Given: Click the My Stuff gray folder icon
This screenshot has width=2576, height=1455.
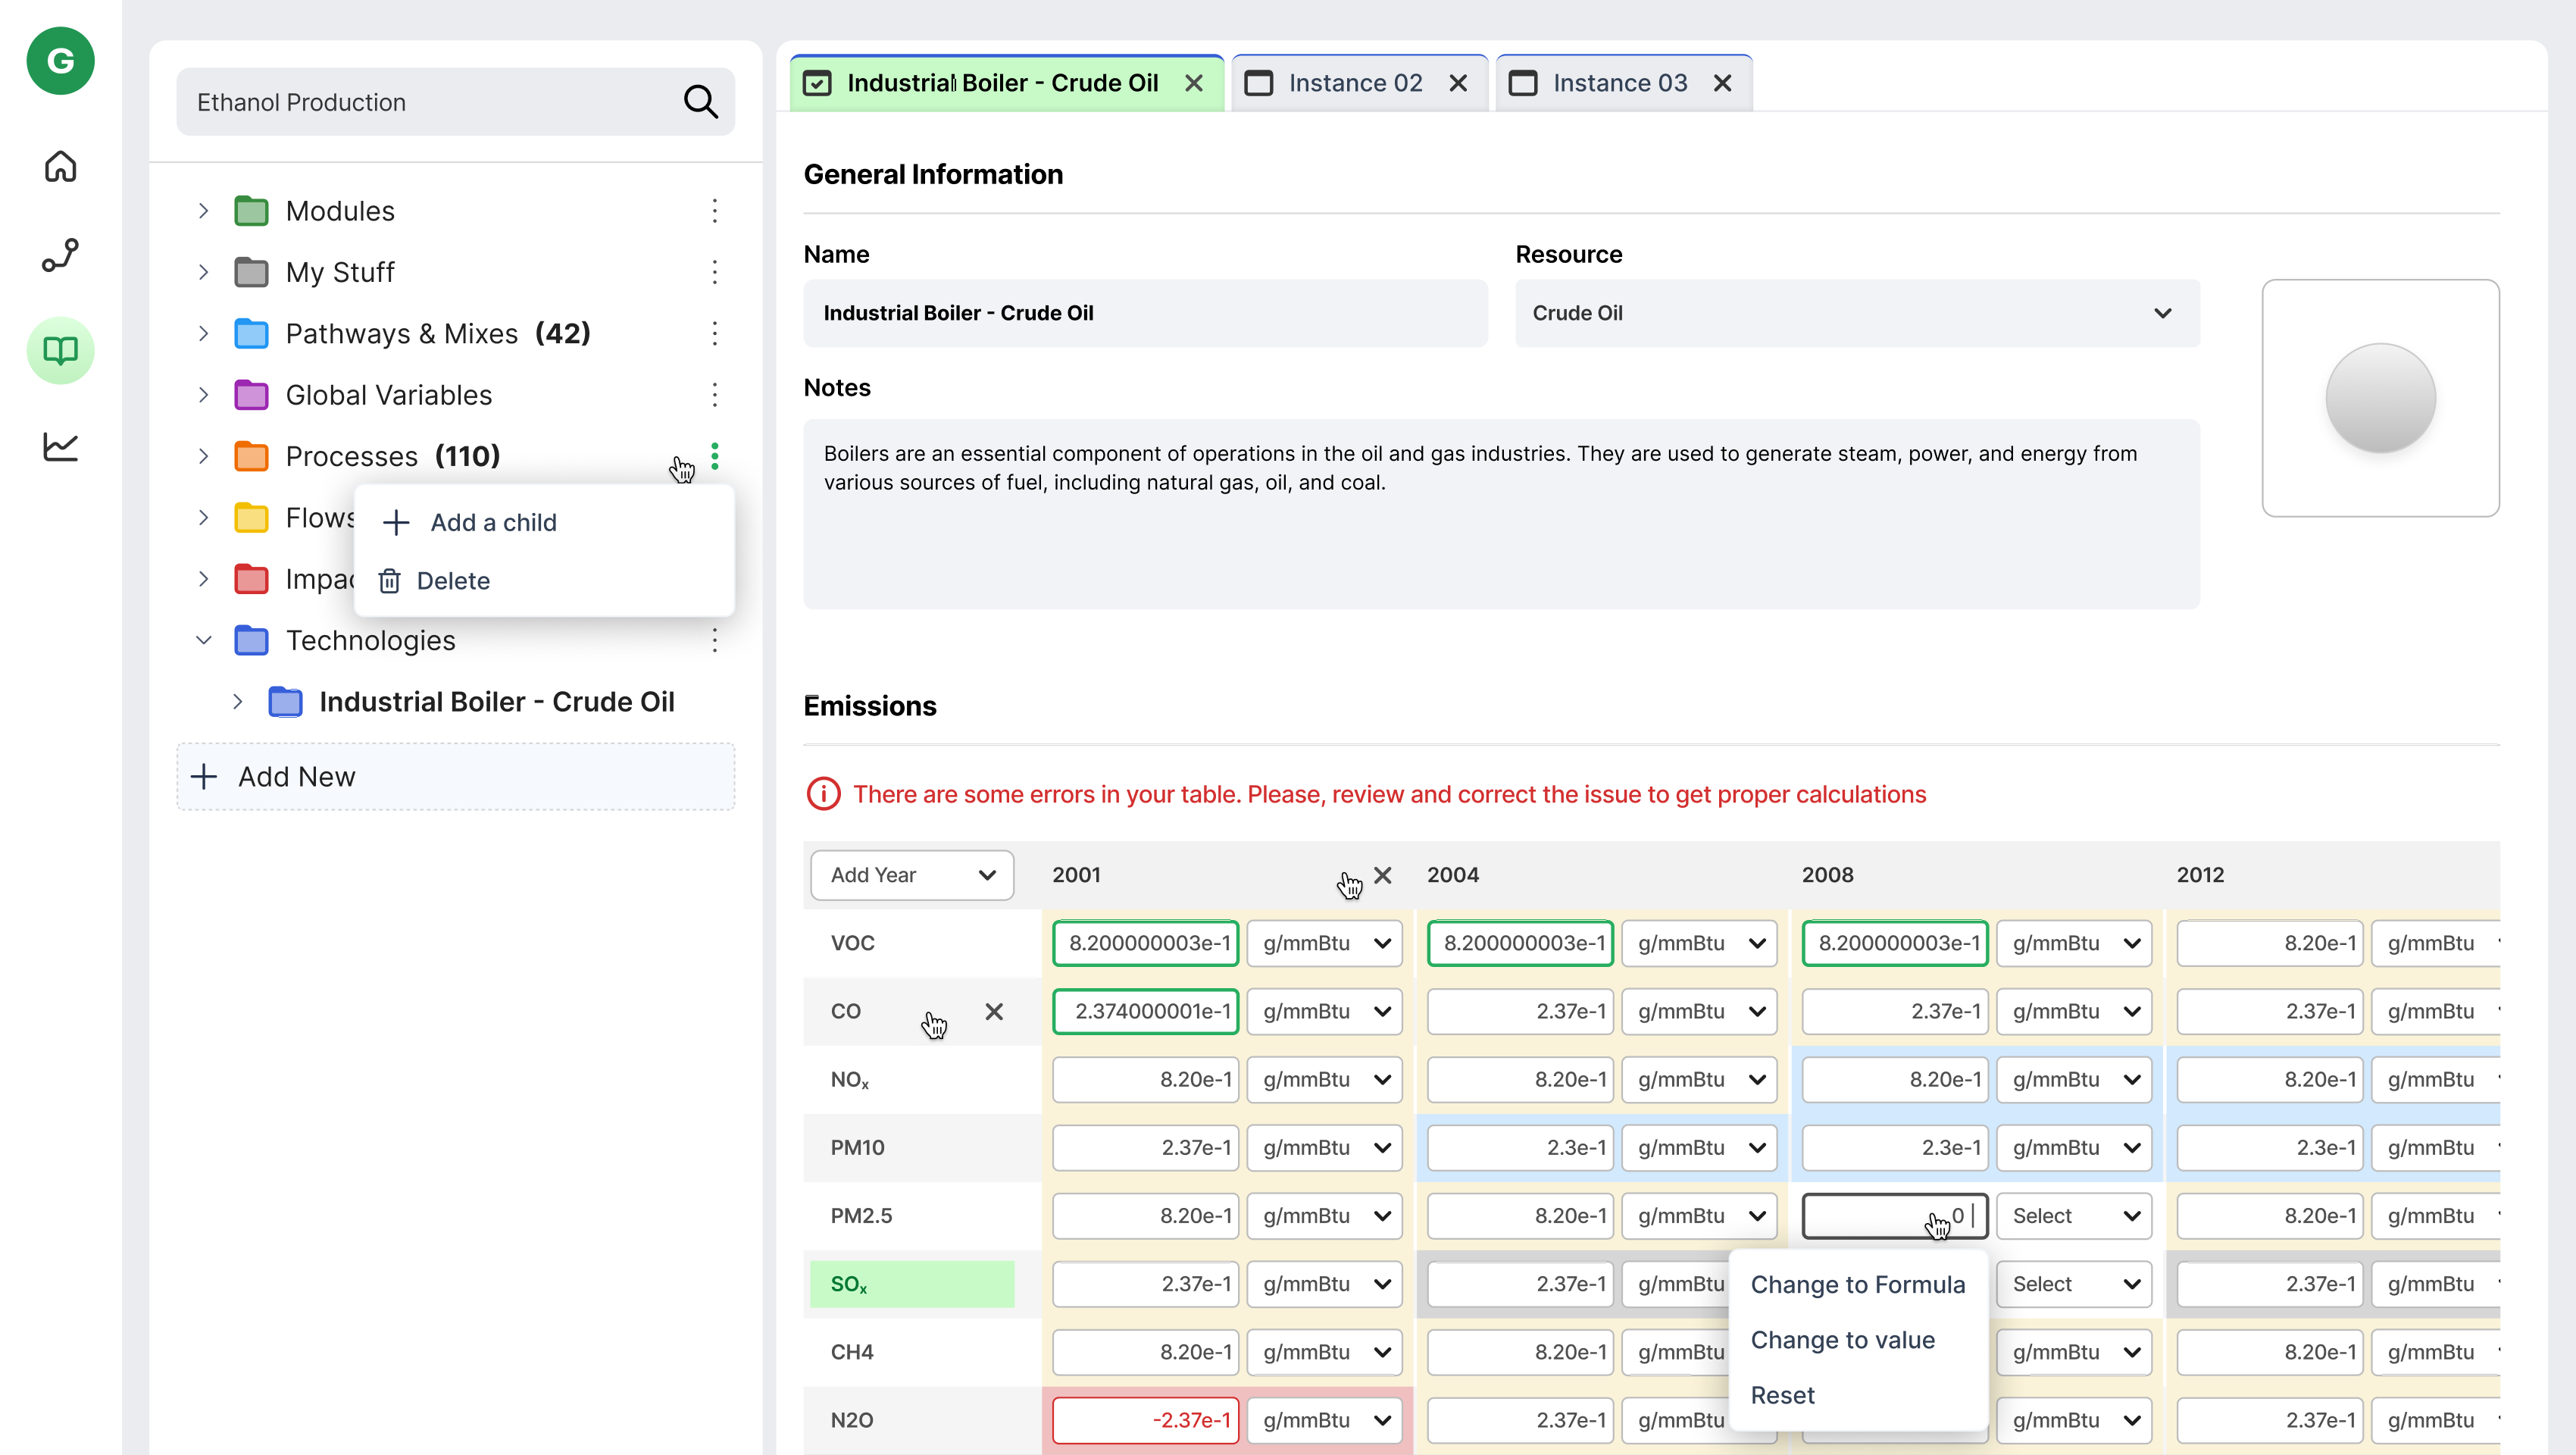Looking at the screenshot, I should [x=251, y=272].
